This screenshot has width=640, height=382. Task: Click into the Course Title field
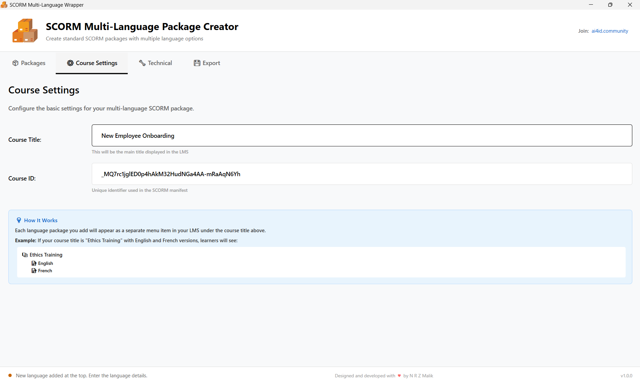[362, 135]
